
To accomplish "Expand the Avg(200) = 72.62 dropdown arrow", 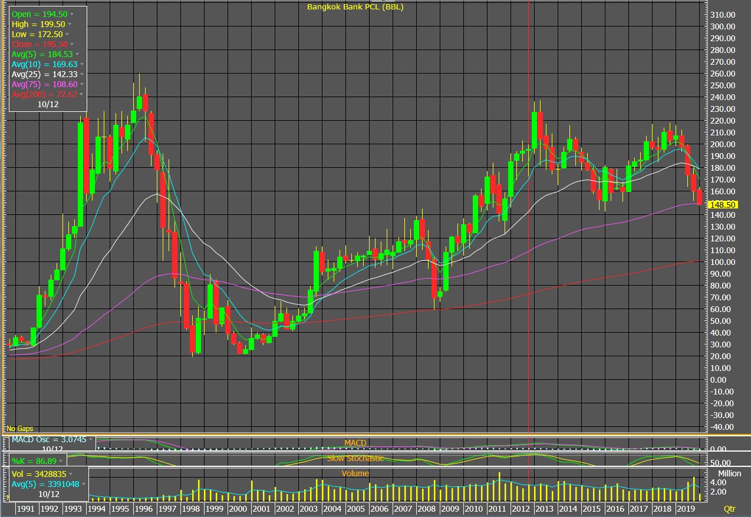I will pos(81,94).
